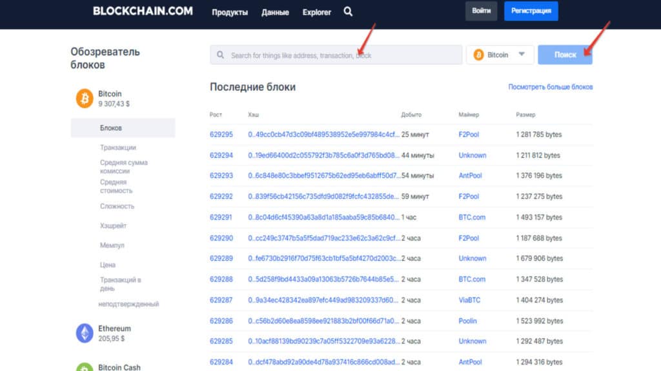Open block 629285
The height and width of the screenshot is (371, 661).
221,341
